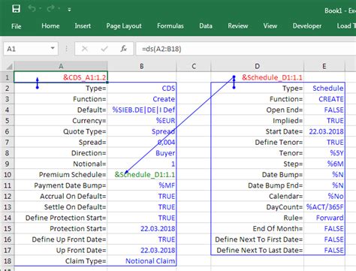The image size is (356, 271).
Task: Switch to the Insert ribbon tab
Action: [83, 26]
